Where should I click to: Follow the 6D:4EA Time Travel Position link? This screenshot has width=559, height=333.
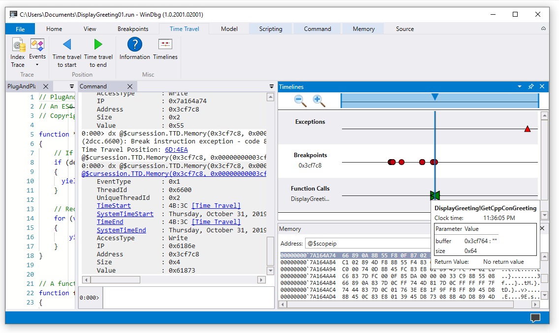coord(176,149)
